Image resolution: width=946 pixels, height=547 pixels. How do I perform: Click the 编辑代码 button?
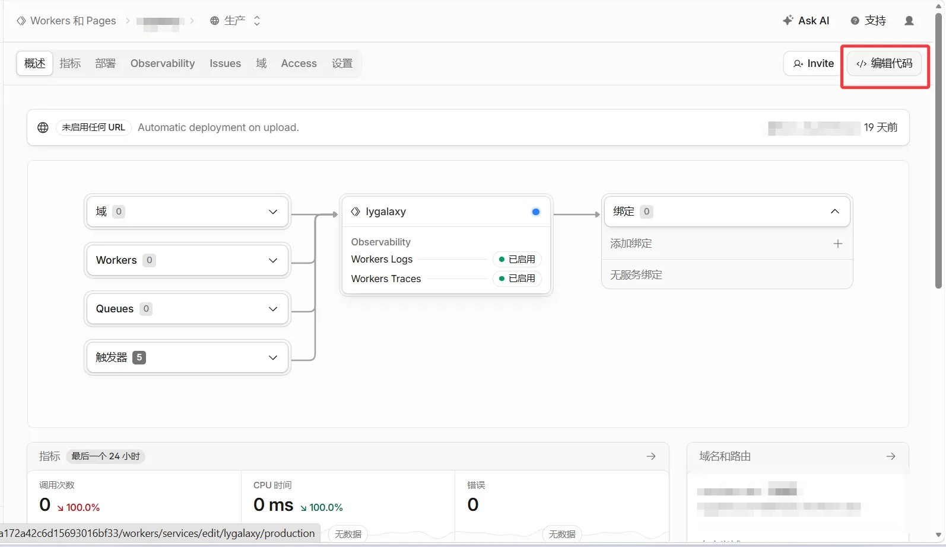[884, 63]
